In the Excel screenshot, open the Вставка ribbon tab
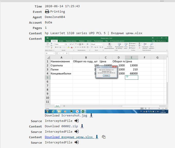 61,41
